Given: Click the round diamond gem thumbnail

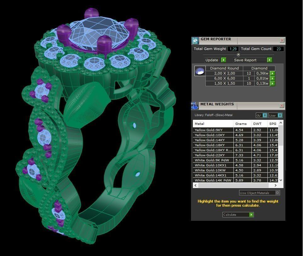Looking at the screenshot, I should click(x=199, y=71).
